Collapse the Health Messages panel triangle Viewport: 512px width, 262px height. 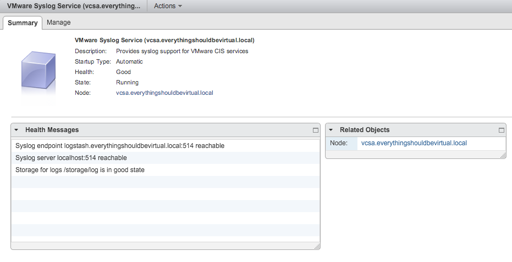click(x=16, y=130)
